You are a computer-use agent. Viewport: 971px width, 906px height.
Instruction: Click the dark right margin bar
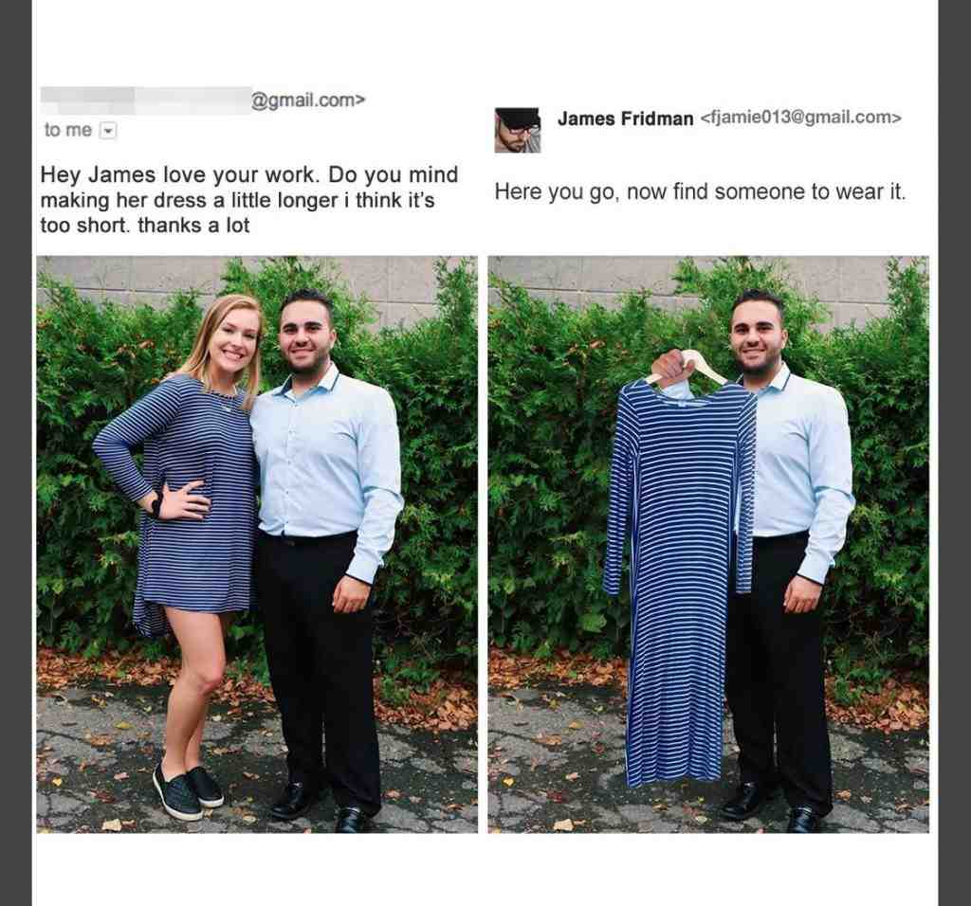(x=955, y=453)
